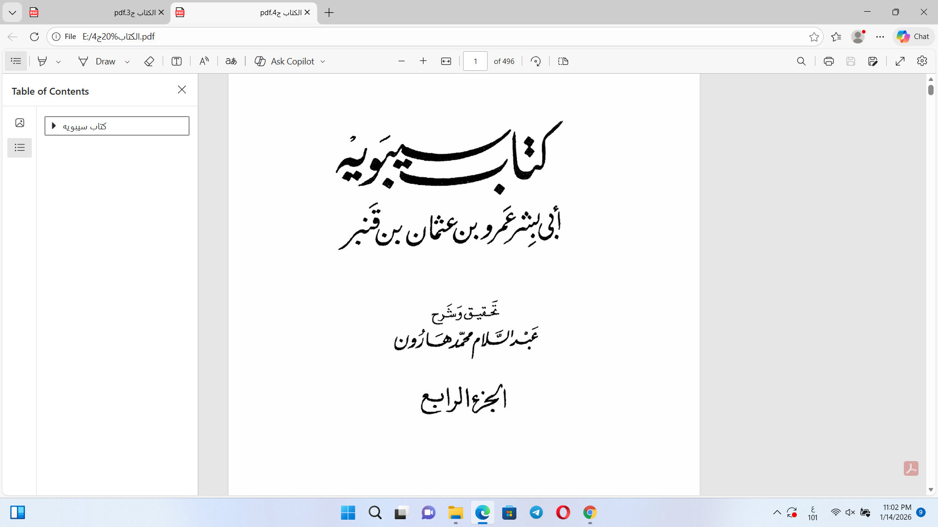The width and height of the screenshot is (938, 527).
Task: Close the Table of Contents panel
Action: coord(182,90)
